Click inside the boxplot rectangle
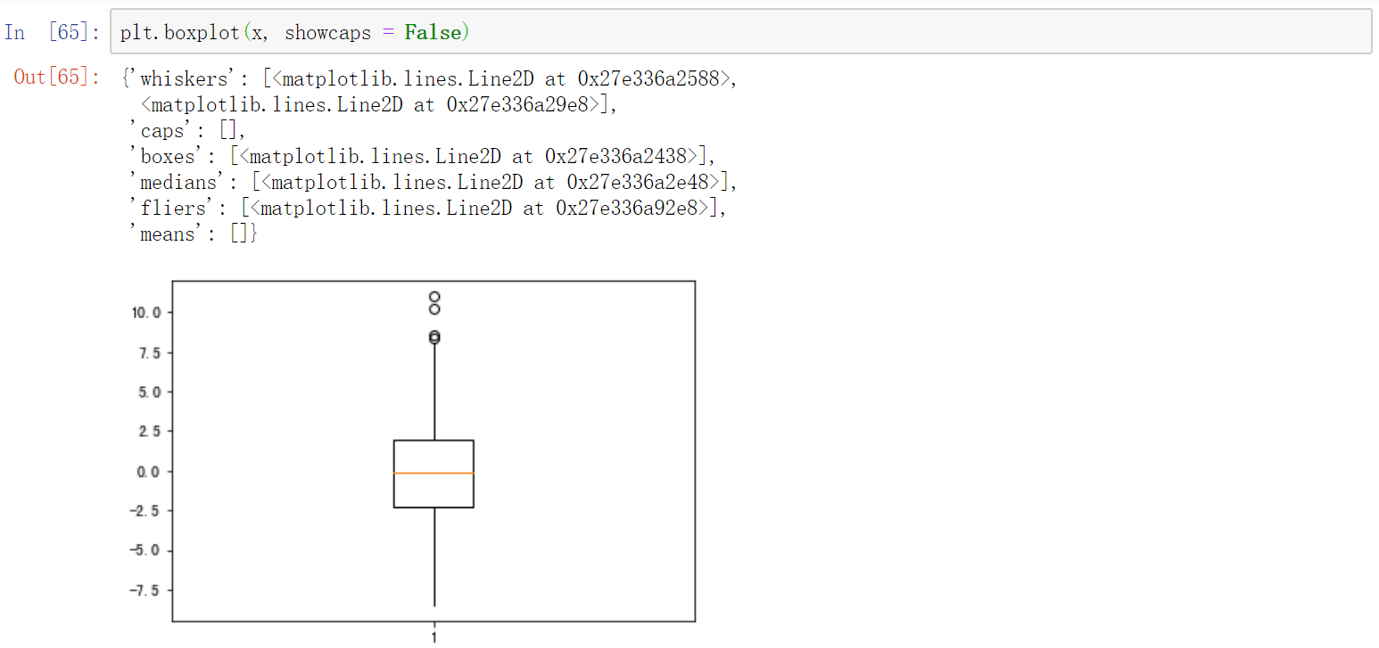The image size is (1379, 648). pos(434,455)
